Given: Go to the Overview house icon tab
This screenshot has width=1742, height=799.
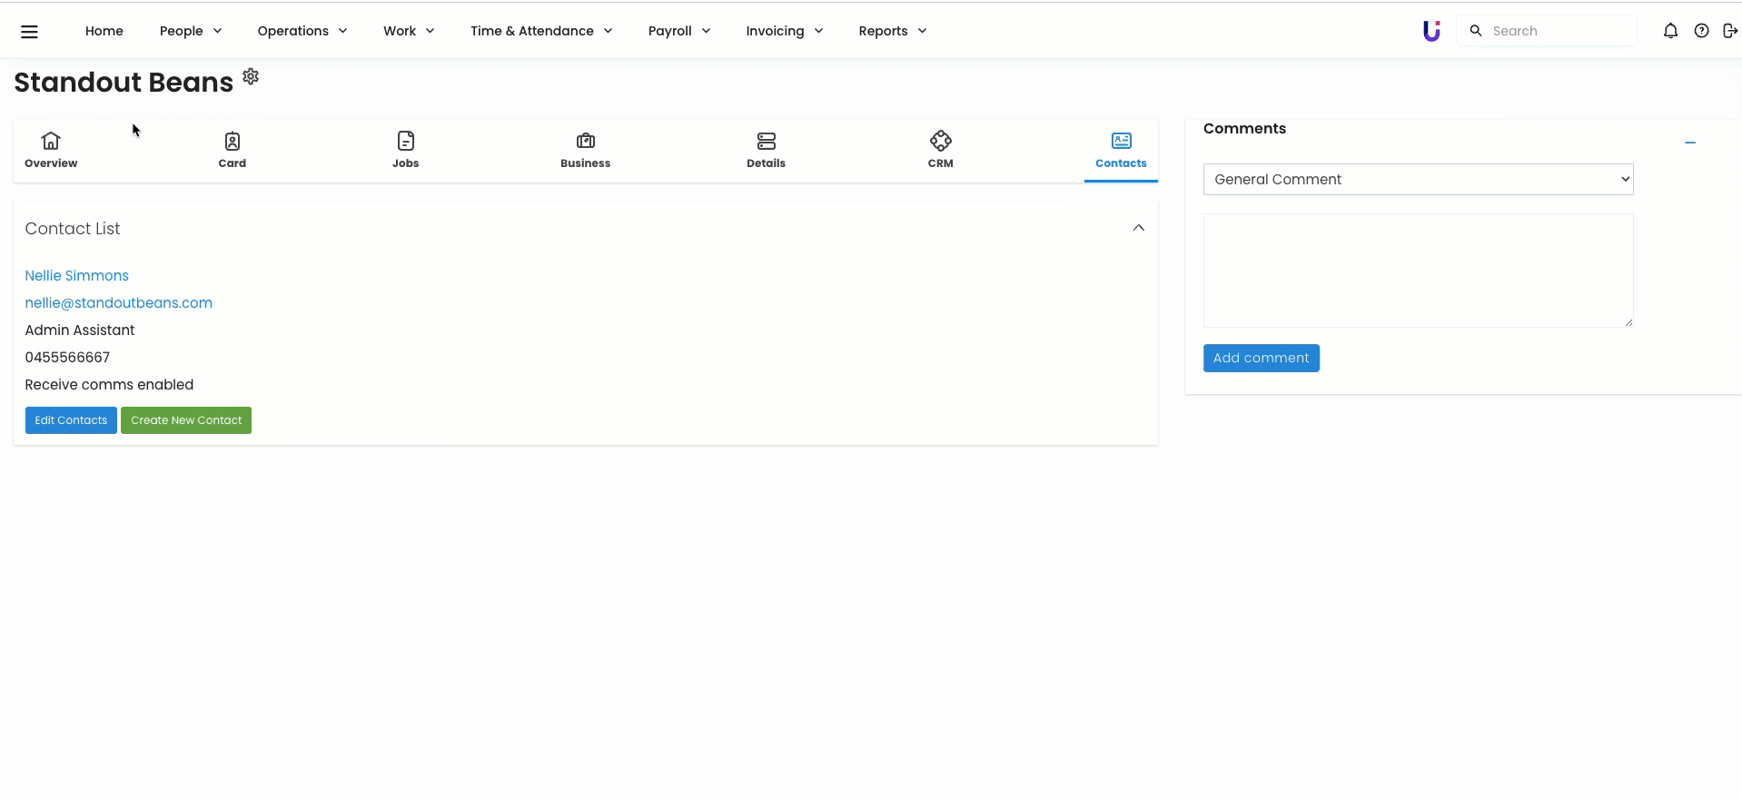Looking at the screenshot, I should 51,150.
